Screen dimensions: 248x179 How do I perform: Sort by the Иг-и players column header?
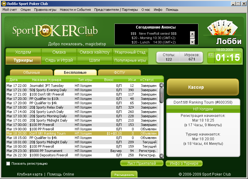point(132,80)
